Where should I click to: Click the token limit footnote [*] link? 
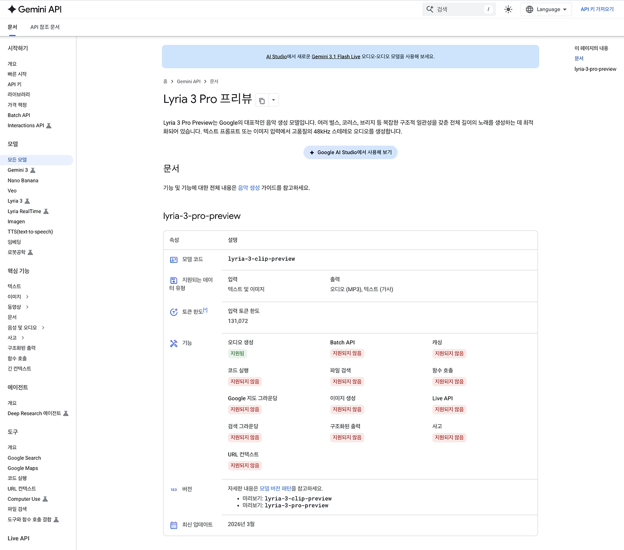pos(205,310)
